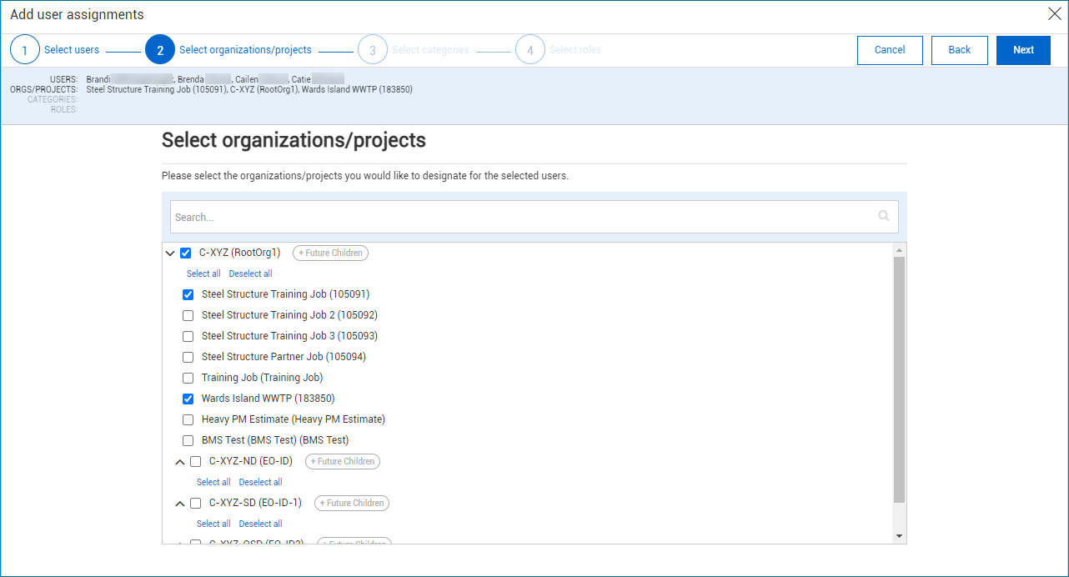1069x577 pixels.
Task: Click Deselect all under C-XYZ-SD (EO-ID-1)
Action: pos(260,523)
